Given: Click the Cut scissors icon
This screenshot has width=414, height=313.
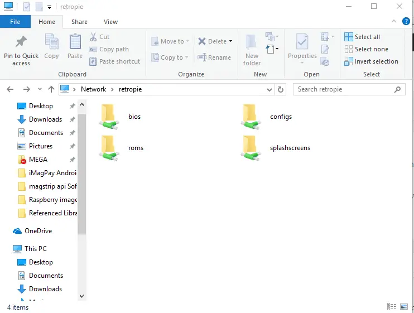Looking at the screenshot, I should pos(93,37).
